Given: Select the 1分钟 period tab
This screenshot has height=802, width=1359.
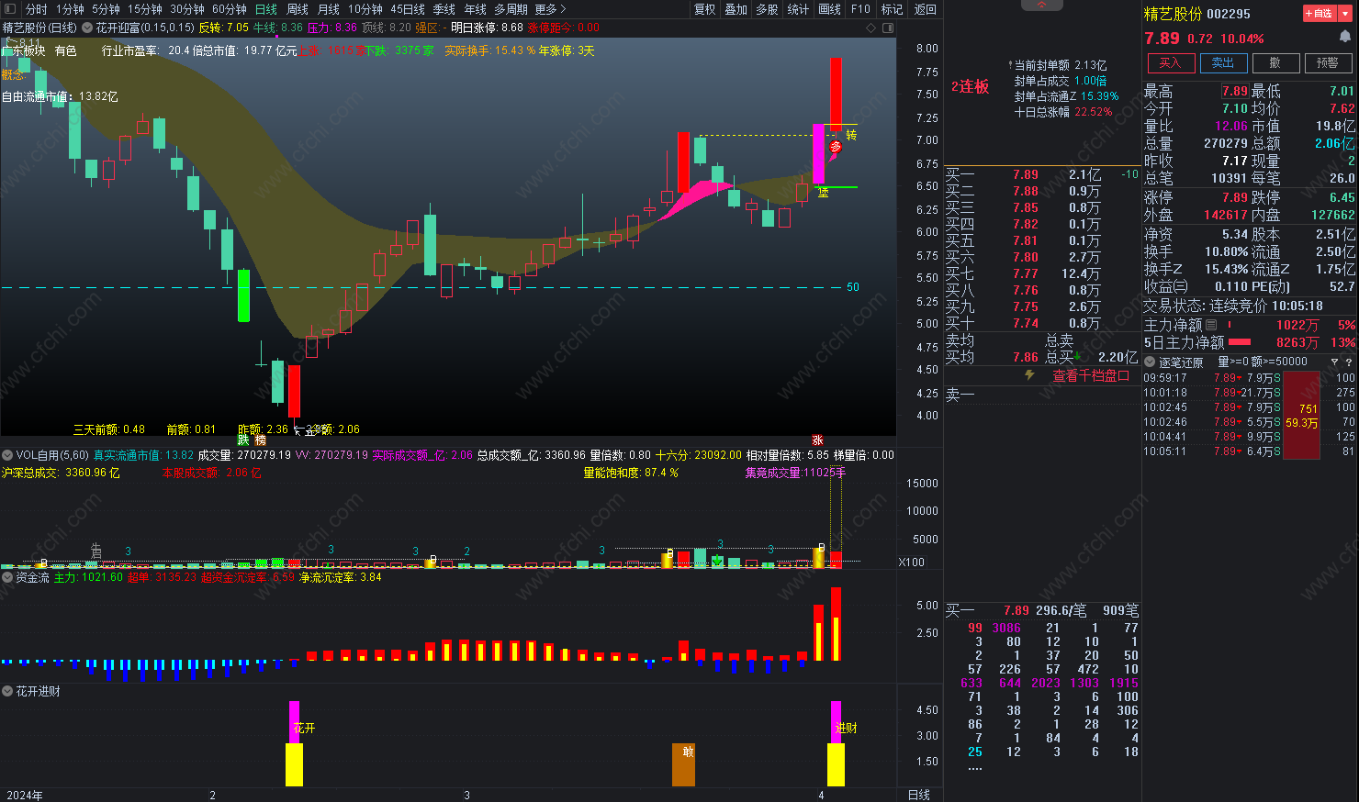Looking at the screenshot, I should [x=70, y=9].
